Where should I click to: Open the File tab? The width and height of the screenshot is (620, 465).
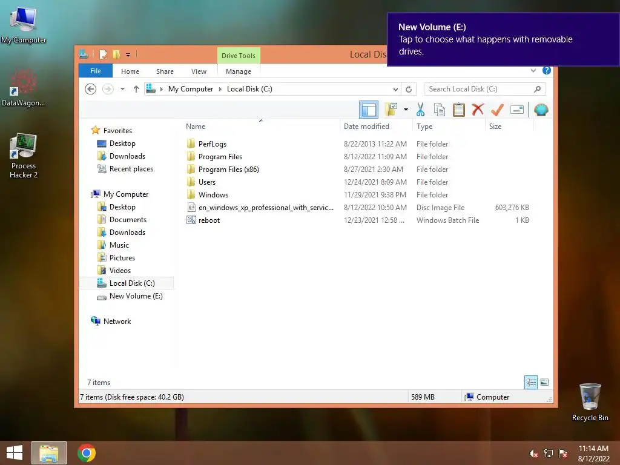96,71
